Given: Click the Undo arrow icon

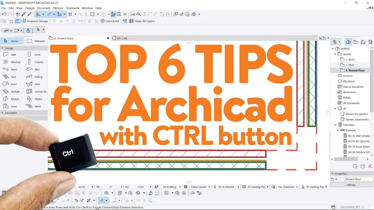Looking at the screenshot, I should point(4,14).
